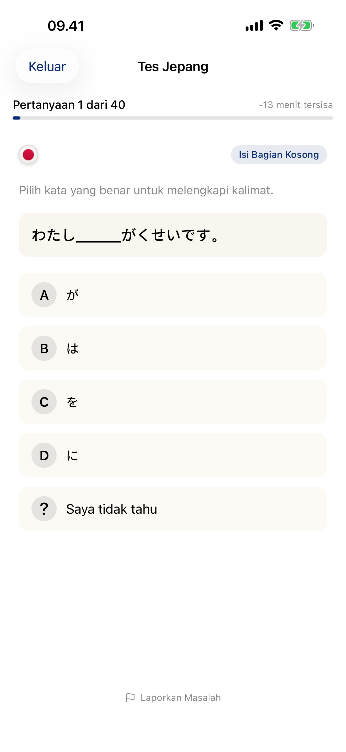Select answer に

tap(173, 455)
